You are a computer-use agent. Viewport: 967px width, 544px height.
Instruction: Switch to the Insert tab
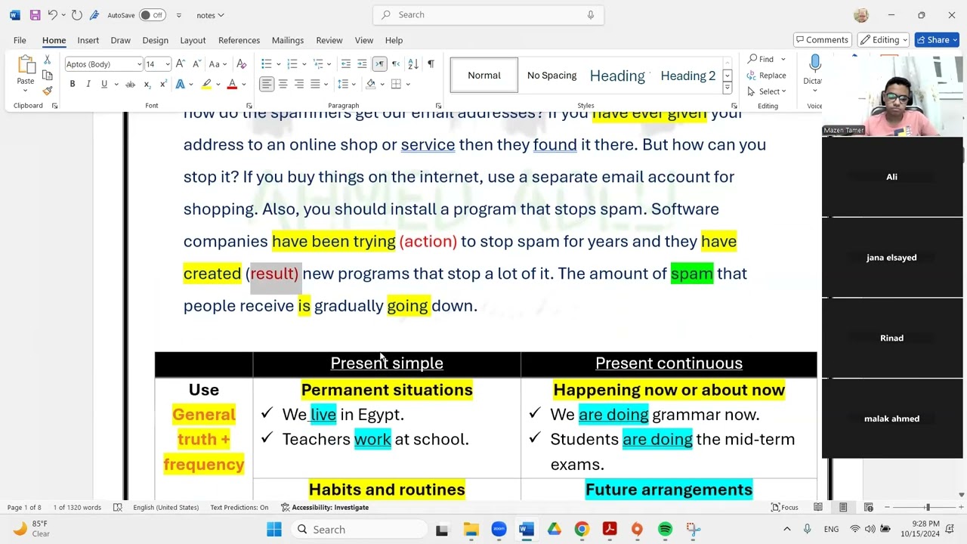coord(88,40)
